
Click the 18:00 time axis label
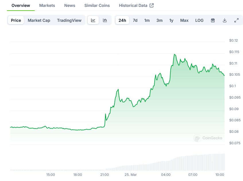(78, 175)
